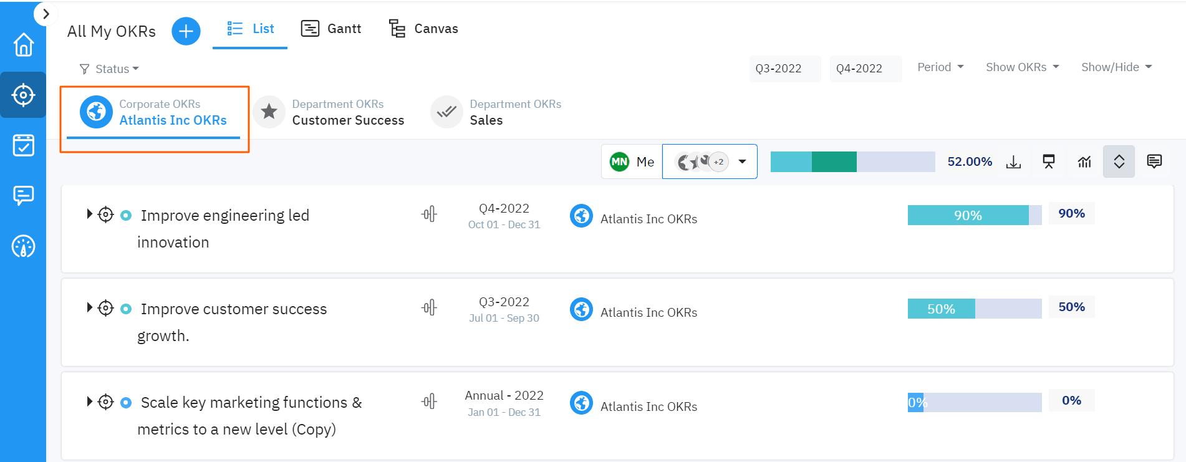This screenshot has width=1186, height=462.
Task: Click the 50% progress bar
Action: 974,309
